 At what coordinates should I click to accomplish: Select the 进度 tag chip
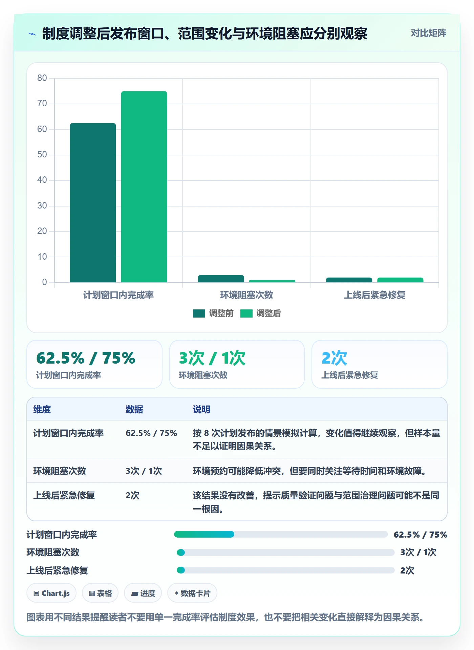143,593
